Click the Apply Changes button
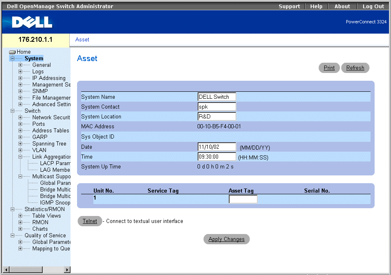391x275 pixels. coord(226,239)
